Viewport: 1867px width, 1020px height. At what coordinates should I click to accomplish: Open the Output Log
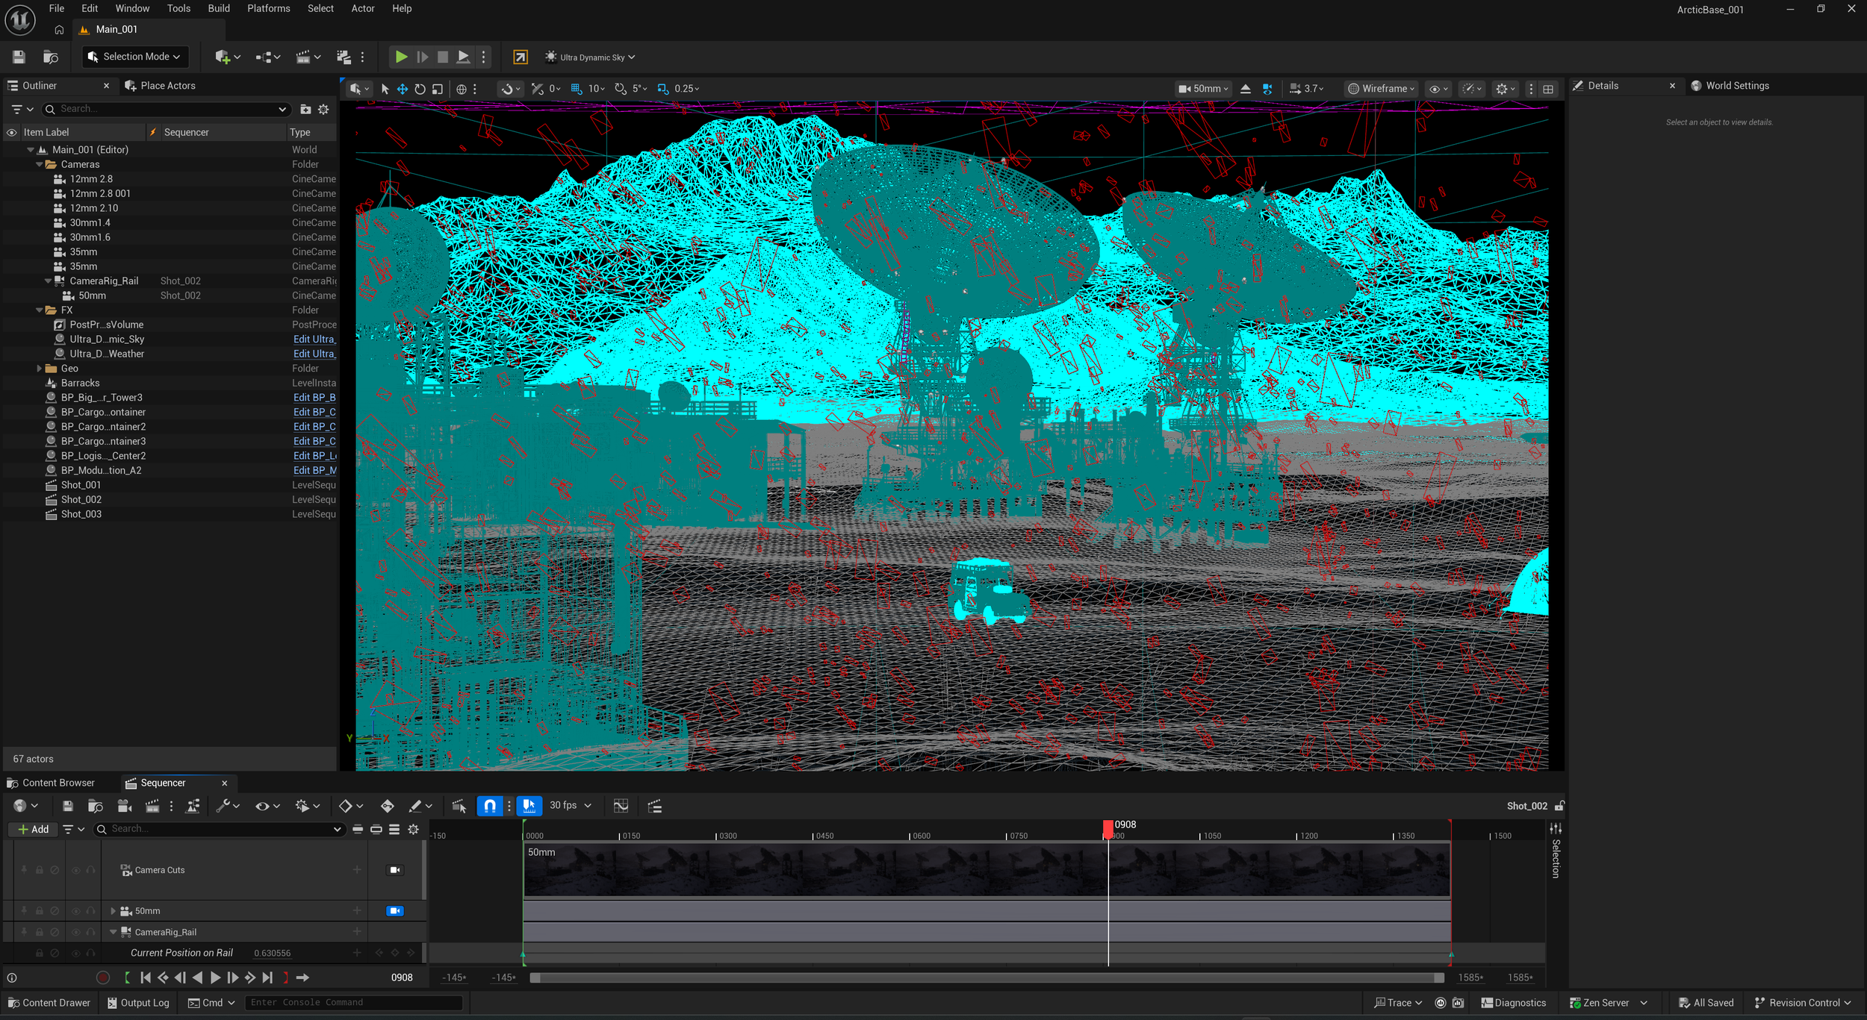[138, 1003]
